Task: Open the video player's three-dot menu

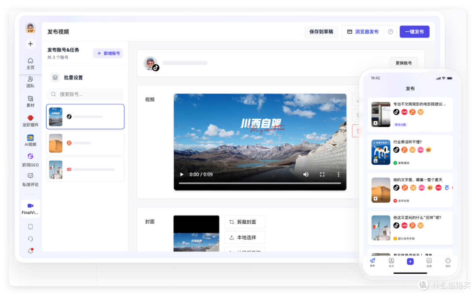Action: point(338,174)
